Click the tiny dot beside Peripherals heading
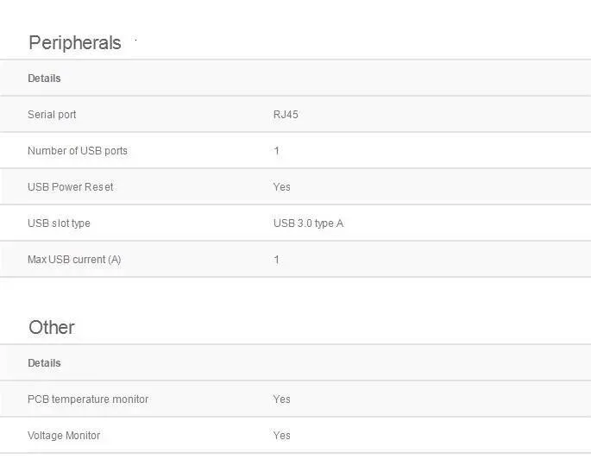The image size is (591, 459). [135, 39]
